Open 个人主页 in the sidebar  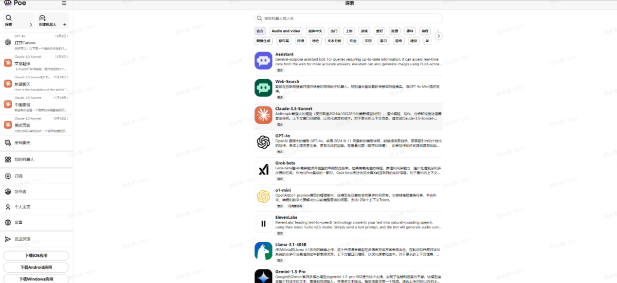pos(36,207)
